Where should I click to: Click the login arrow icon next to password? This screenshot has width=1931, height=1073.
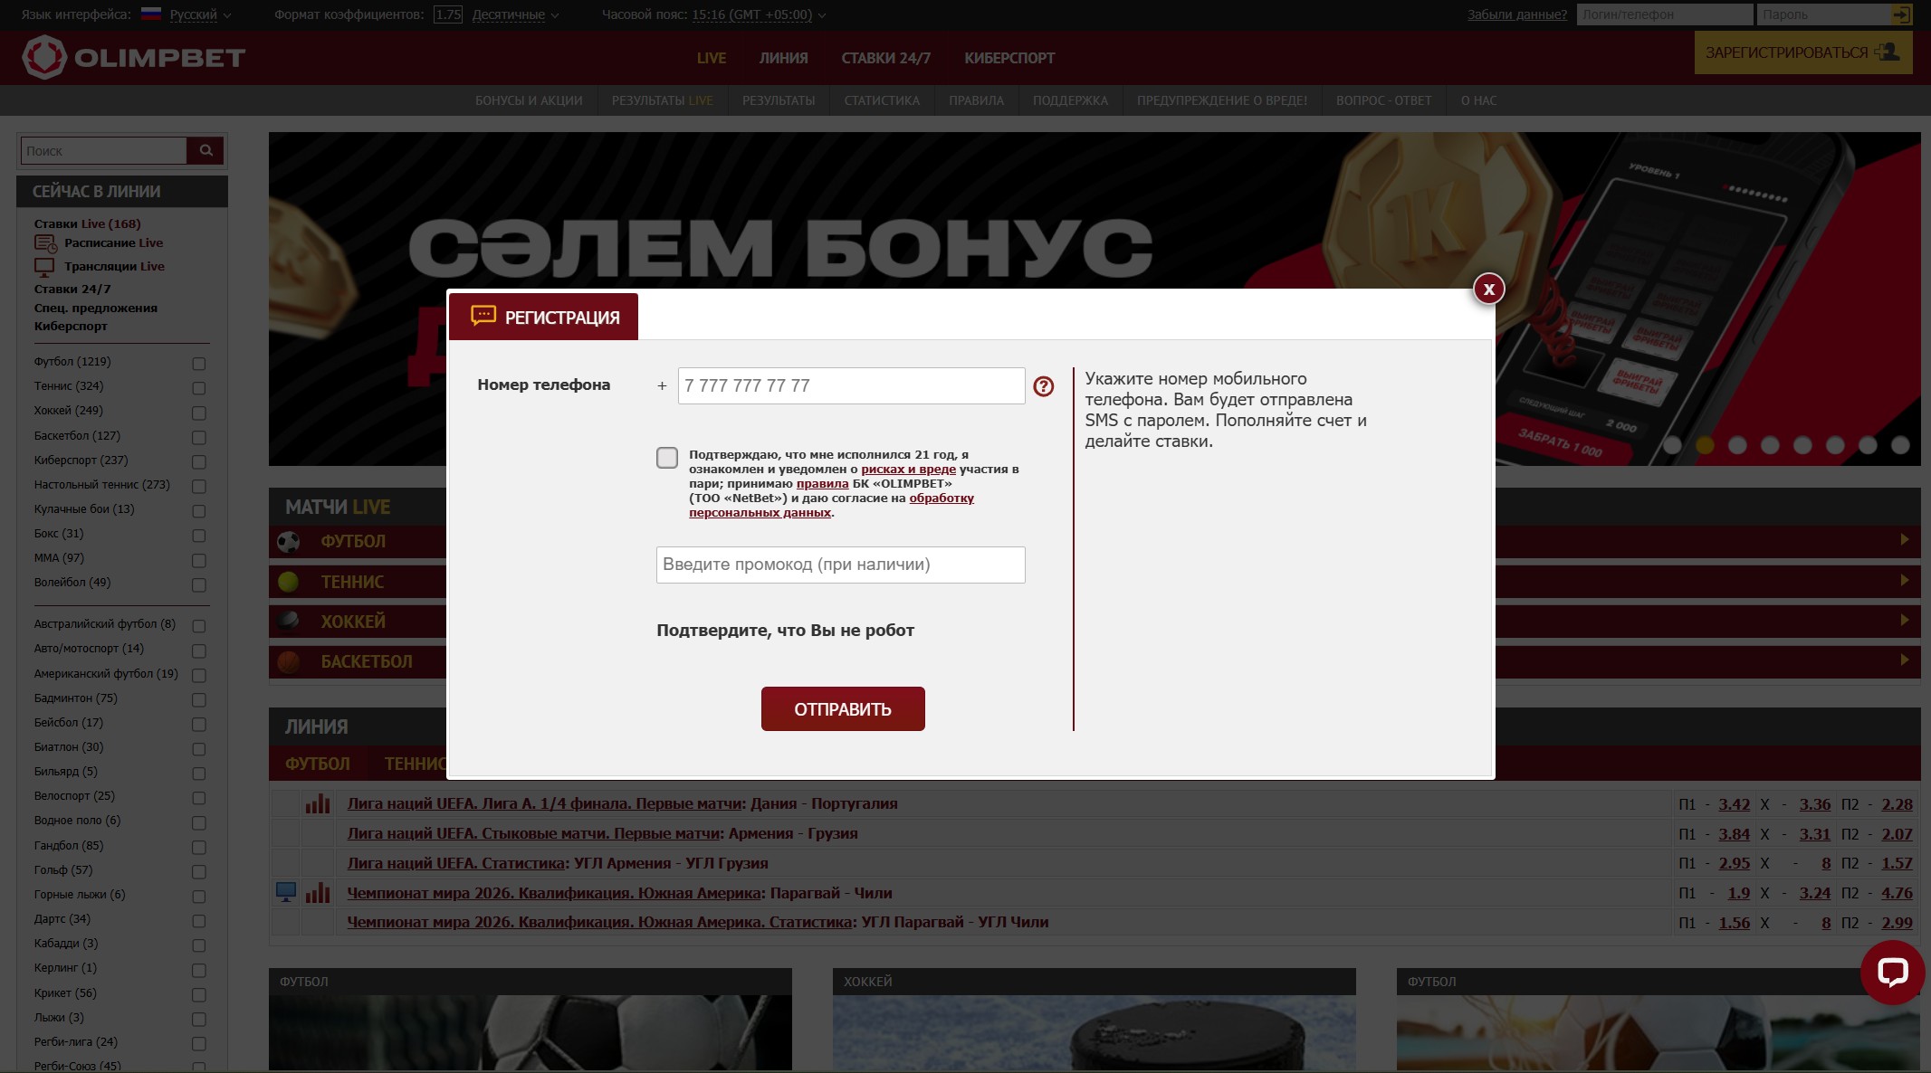click(x=1901, y=14)
